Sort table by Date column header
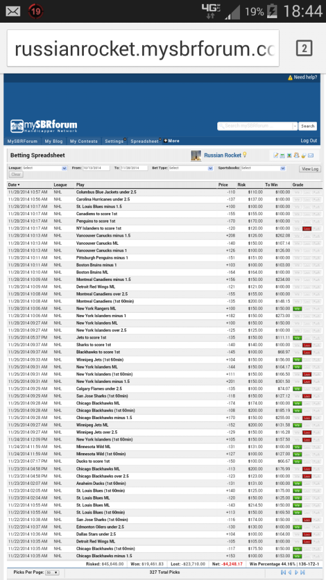The height and width of the screenshot is (580, 326). 14,185
